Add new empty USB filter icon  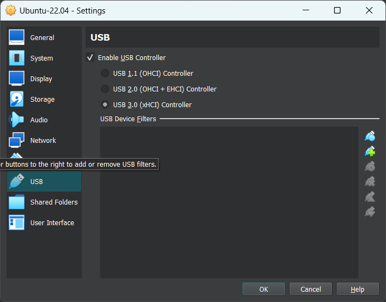click(x=370, y=136)
